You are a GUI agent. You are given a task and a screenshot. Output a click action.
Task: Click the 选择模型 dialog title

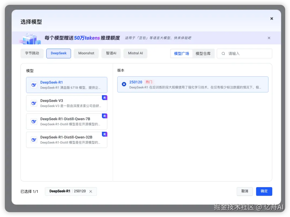(x=31, y=22)
